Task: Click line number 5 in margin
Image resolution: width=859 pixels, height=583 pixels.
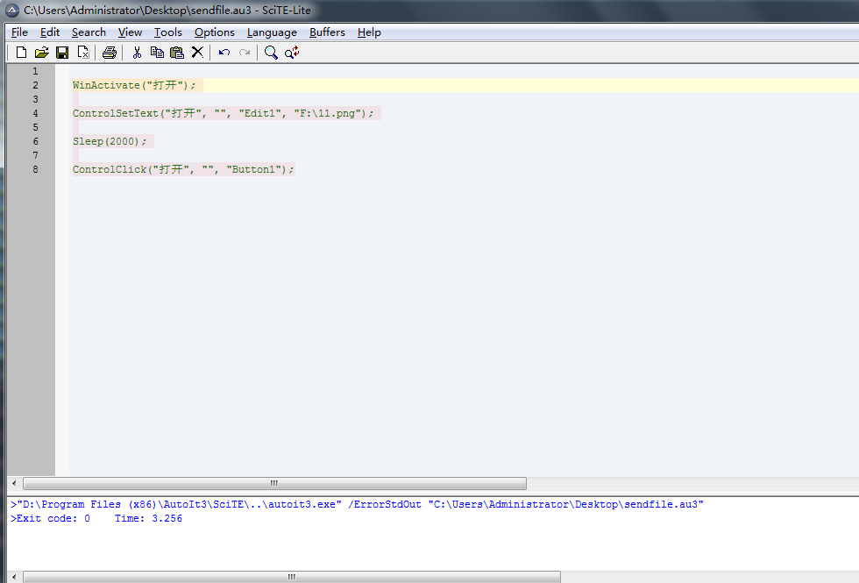Action: pos(35,127)
